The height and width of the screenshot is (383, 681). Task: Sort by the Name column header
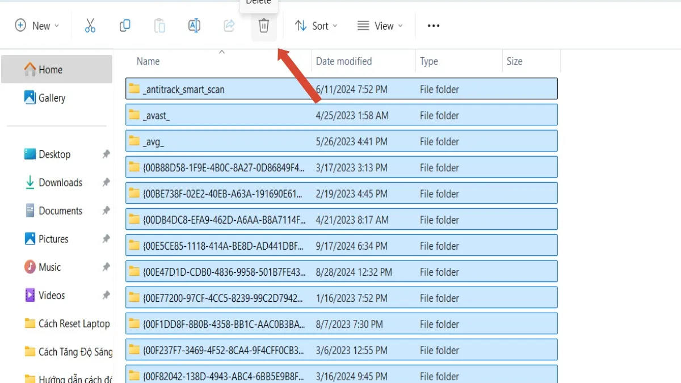148,61
